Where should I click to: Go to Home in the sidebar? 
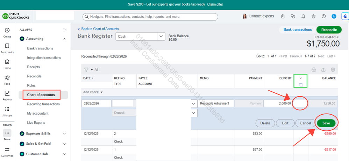click(x=7, y=61)
